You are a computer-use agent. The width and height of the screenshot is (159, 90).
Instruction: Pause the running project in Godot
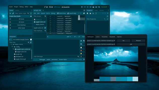tap(85, 7)
